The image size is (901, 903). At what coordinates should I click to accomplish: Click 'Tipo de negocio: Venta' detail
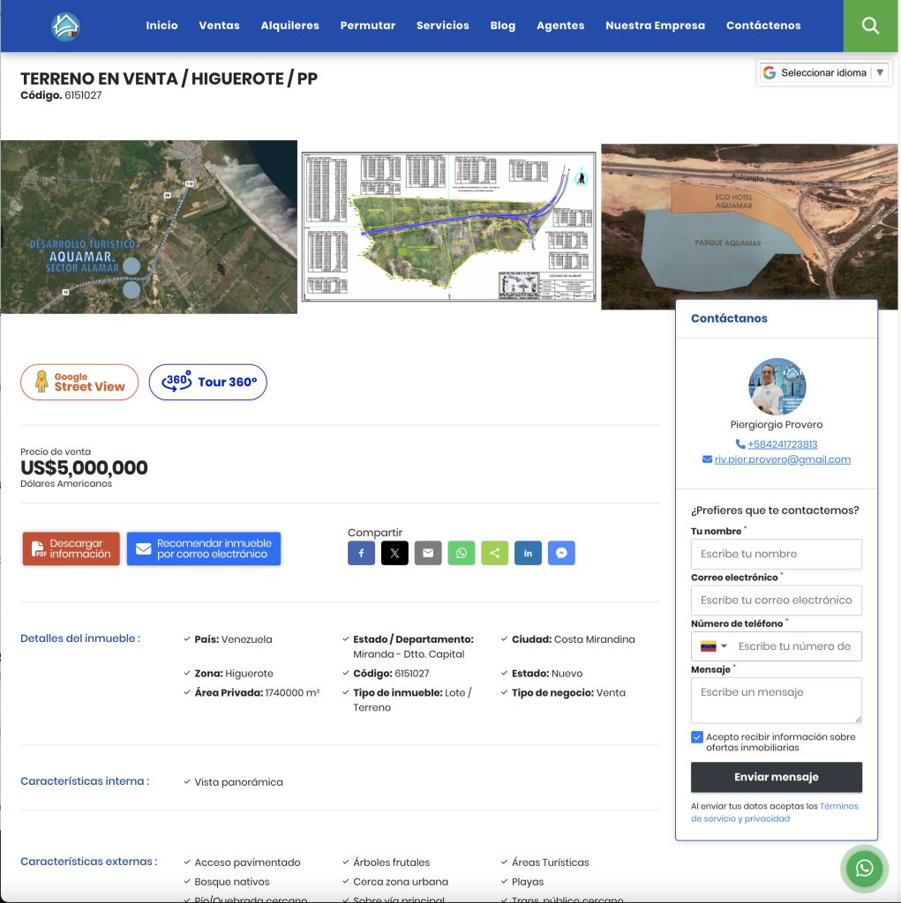tap(568, 693)
